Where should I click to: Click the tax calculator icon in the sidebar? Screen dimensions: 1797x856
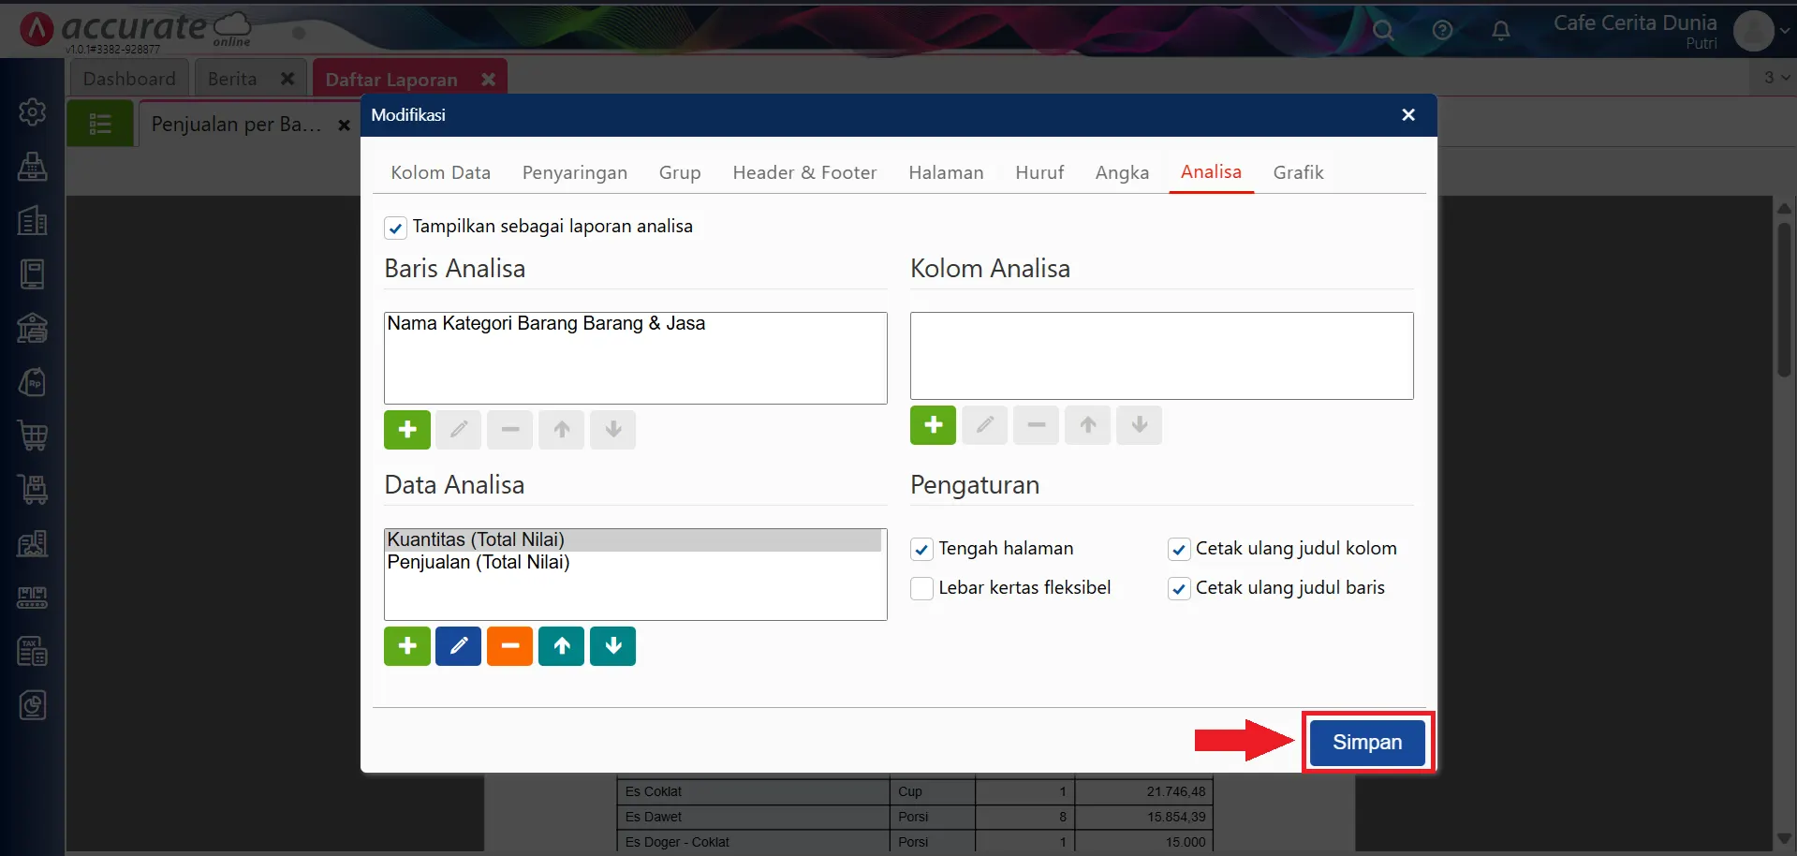(x=33, y=651)
